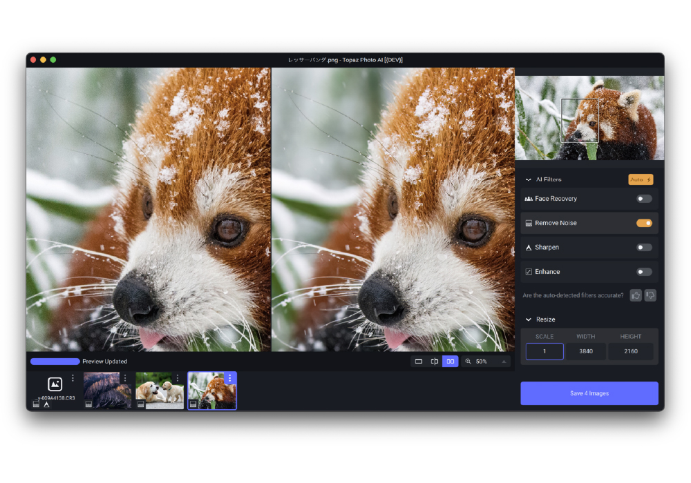Open the 50% zoom level dropdown
Viewport: 691px width, 483px height.
tap(504, 362)
